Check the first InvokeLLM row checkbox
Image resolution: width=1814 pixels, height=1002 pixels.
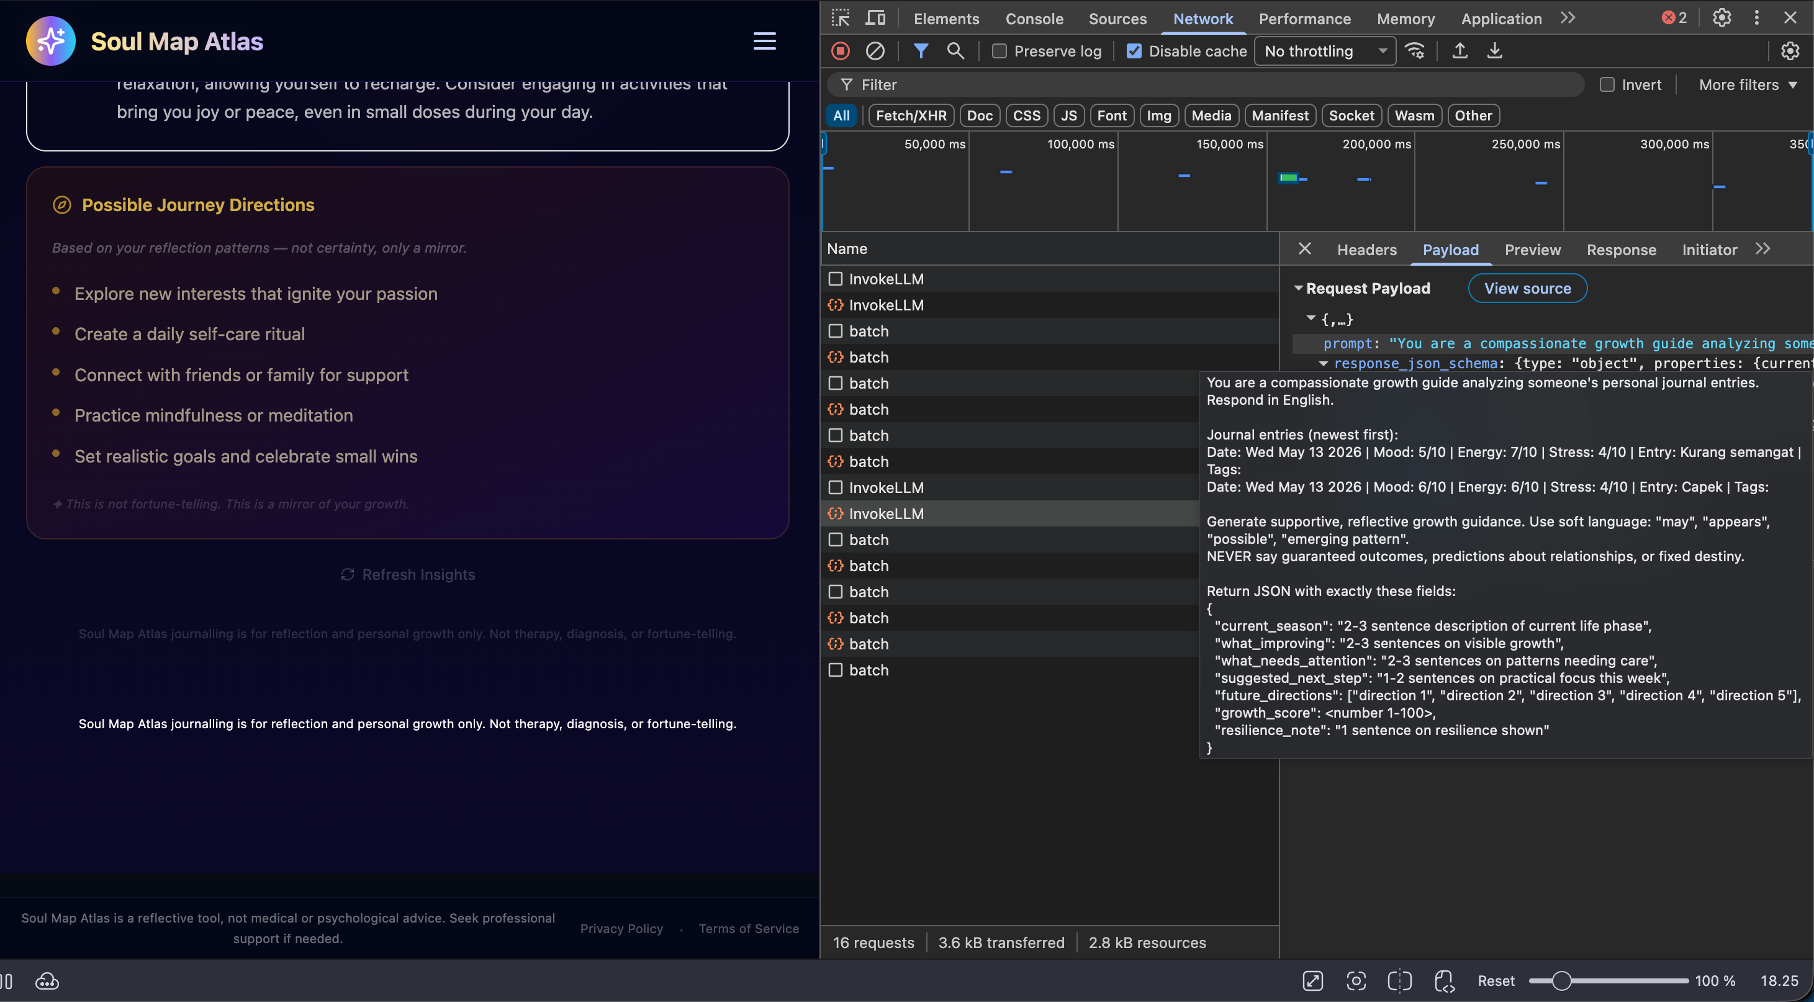coord(835,279)
